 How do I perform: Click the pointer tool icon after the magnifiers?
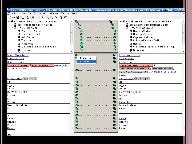click(56, 17)
